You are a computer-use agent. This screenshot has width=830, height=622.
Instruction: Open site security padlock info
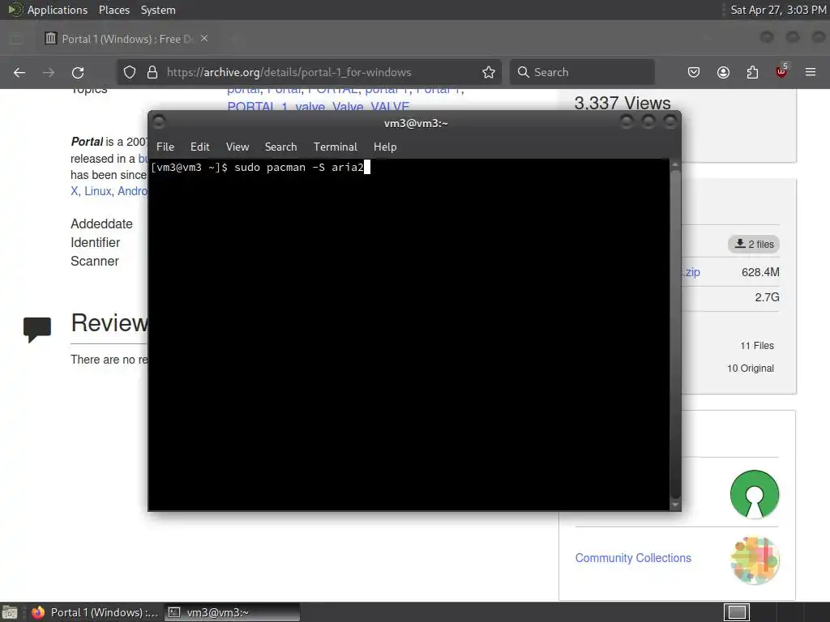(152, 72)
